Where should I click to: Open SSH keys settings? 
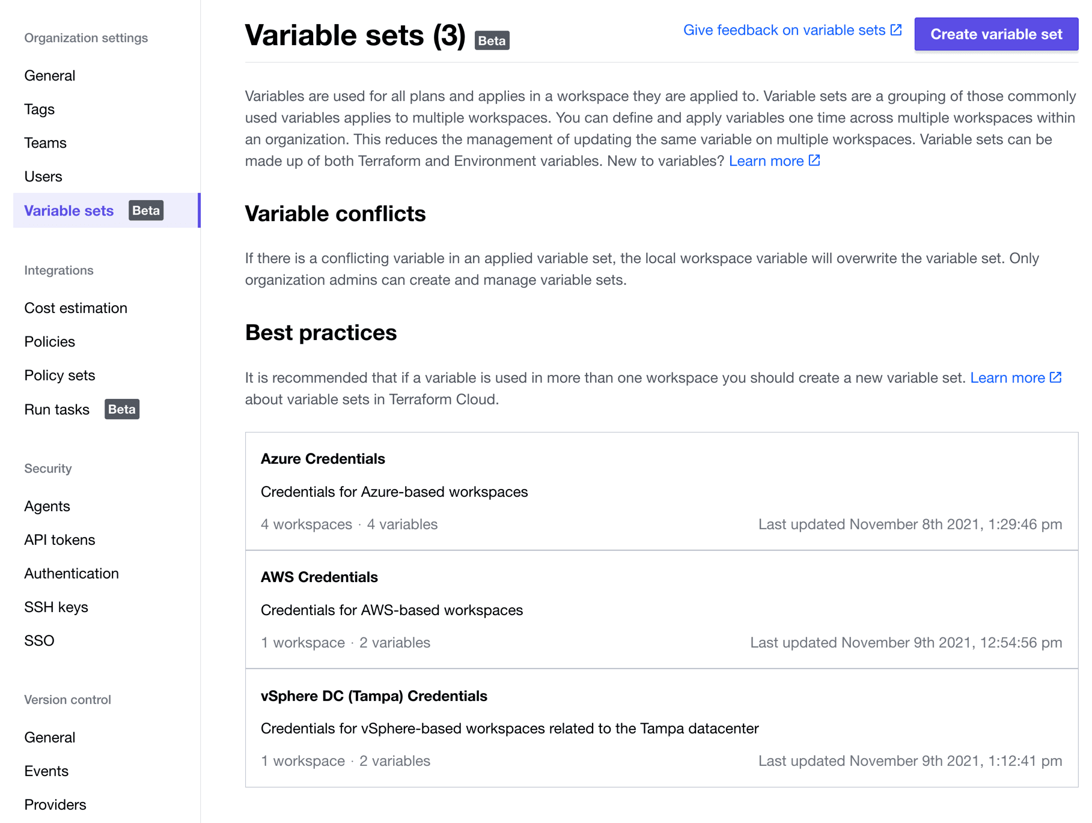[56, 607]
